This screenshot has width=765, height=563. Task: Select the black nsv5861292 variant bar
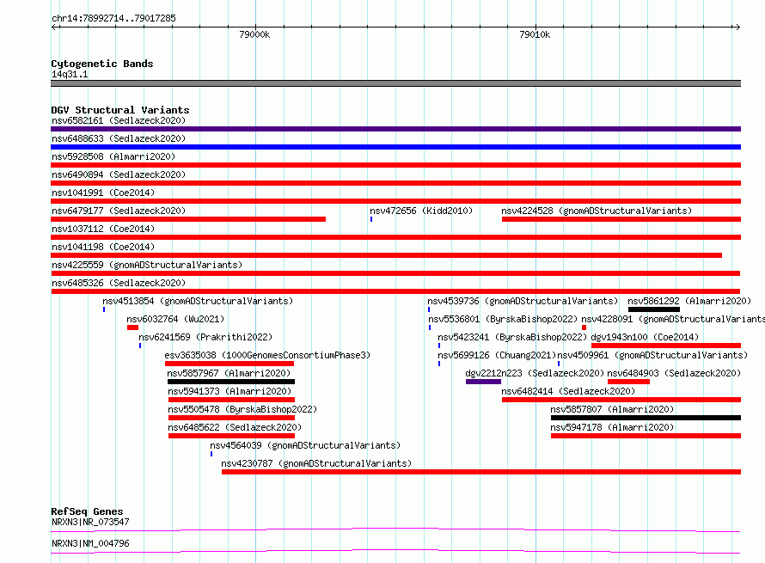point(654,309)
